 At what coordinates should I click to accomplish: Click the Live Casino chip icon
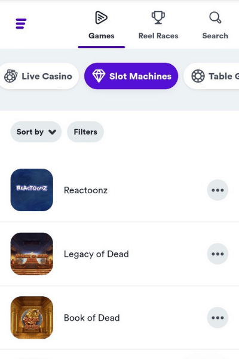pos(11,76)
